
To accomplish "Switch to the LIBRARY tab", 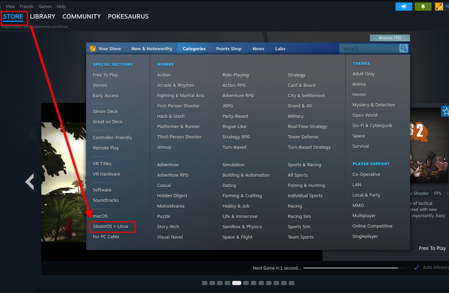I will (x=42, y=17).
